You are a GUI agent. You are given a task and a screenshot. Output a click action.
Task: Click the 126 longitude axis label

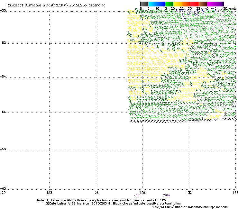pos(96,193)
